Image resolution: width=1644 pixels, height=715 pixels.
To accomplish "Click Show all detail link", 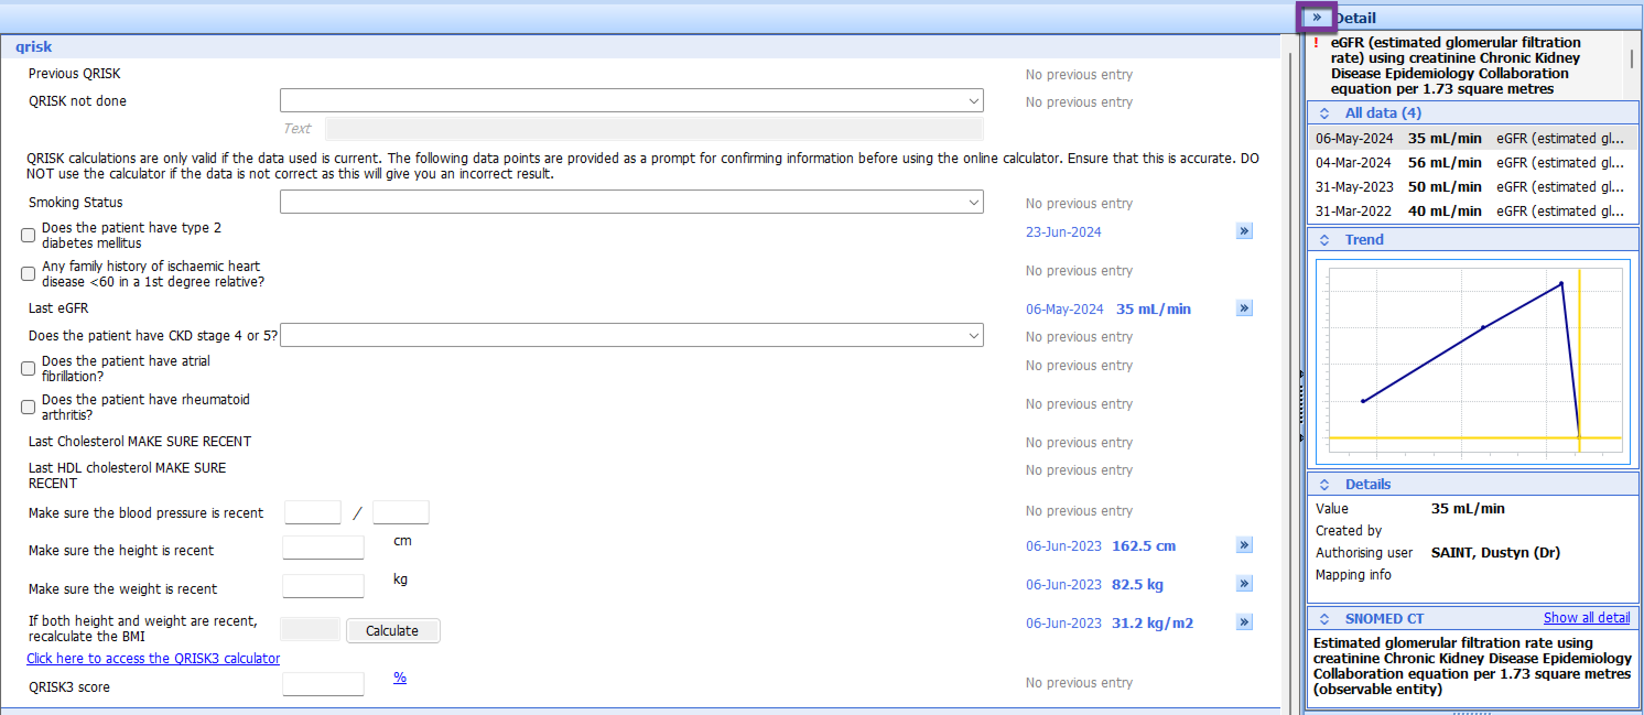I will (1586, 618).
